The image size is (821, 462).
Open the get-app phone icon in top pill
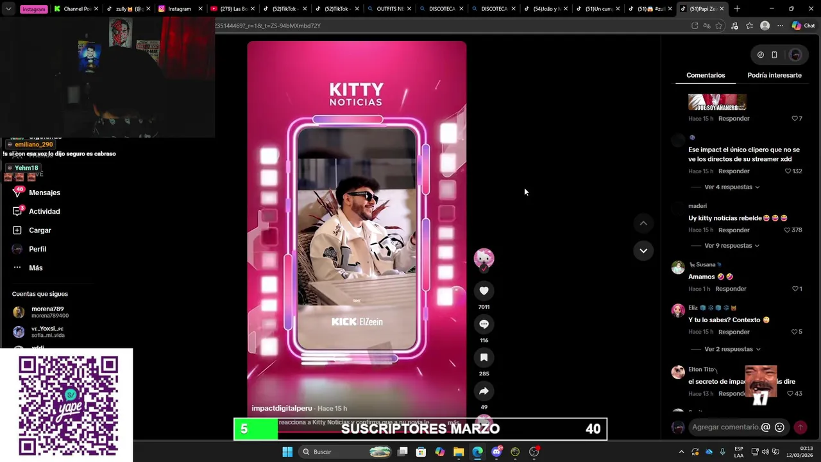point(774,55)
